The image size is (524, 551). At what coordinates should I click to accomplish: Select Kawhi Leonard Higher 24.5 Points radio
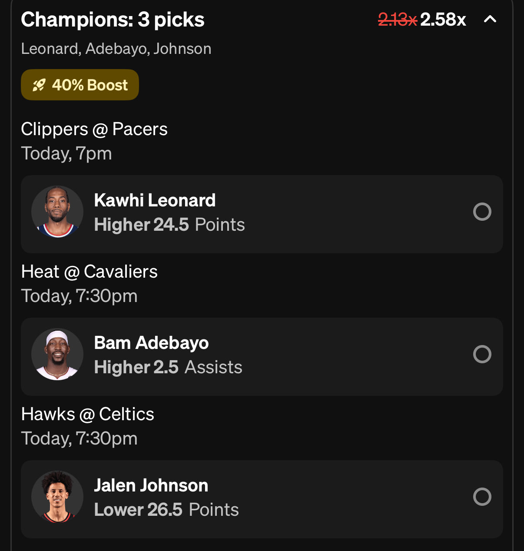[x=482, y=212]
